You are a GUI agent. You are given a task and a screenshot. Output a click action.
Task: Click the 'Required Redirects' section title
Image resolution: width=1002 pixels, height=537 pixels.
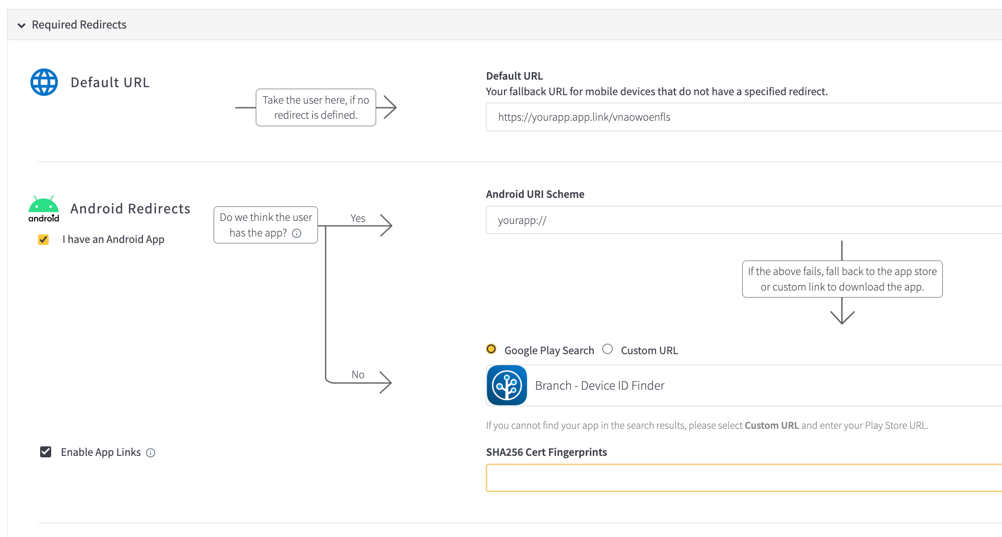pyautogui.click(x=79, y=25)
